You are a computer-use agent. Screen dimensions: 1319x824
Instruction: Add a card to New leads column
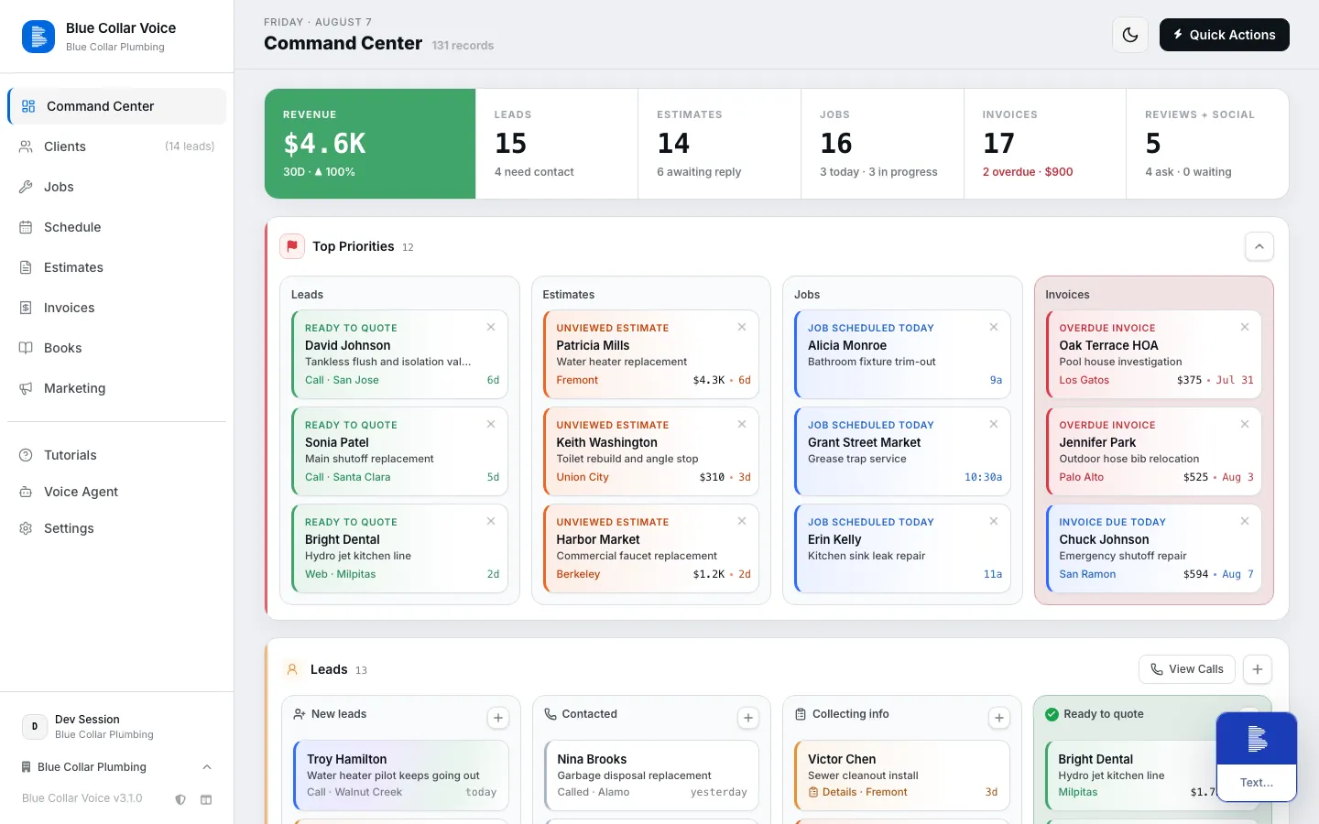coord(498,718)
